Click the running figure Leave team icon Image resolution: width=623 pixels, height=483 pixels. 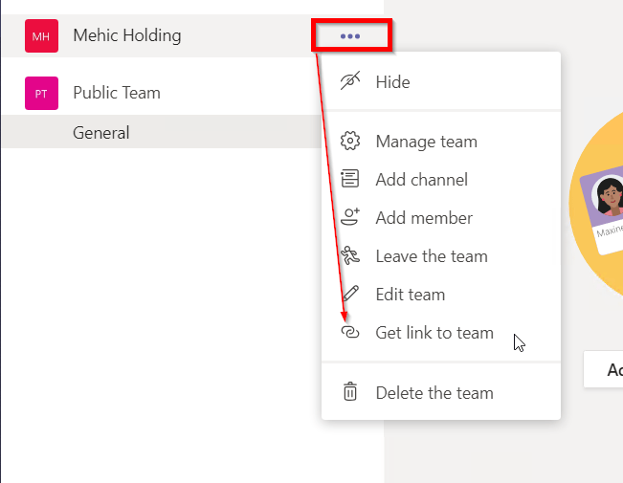(x=350, y=256)
